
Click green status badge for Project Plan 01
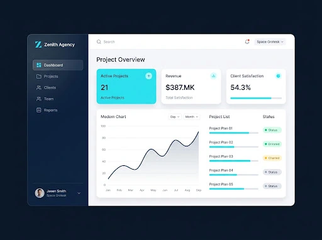(272, 130)
